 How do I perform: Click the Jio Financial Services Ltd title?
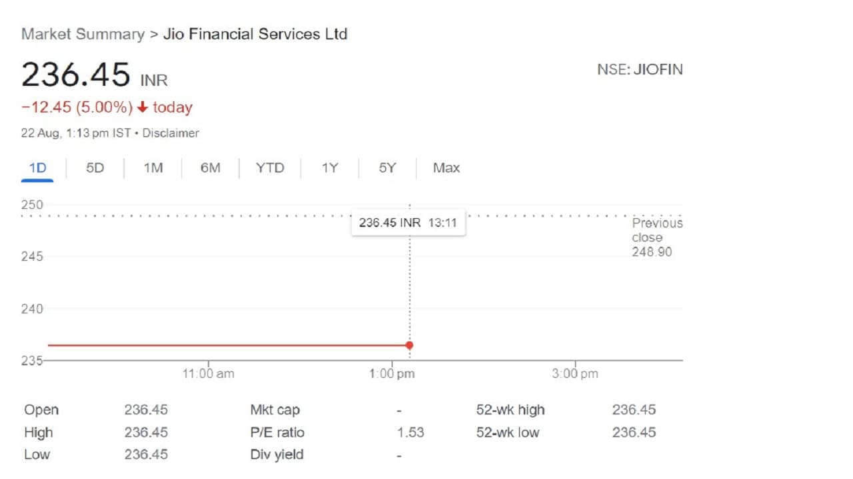coord(255,35)
